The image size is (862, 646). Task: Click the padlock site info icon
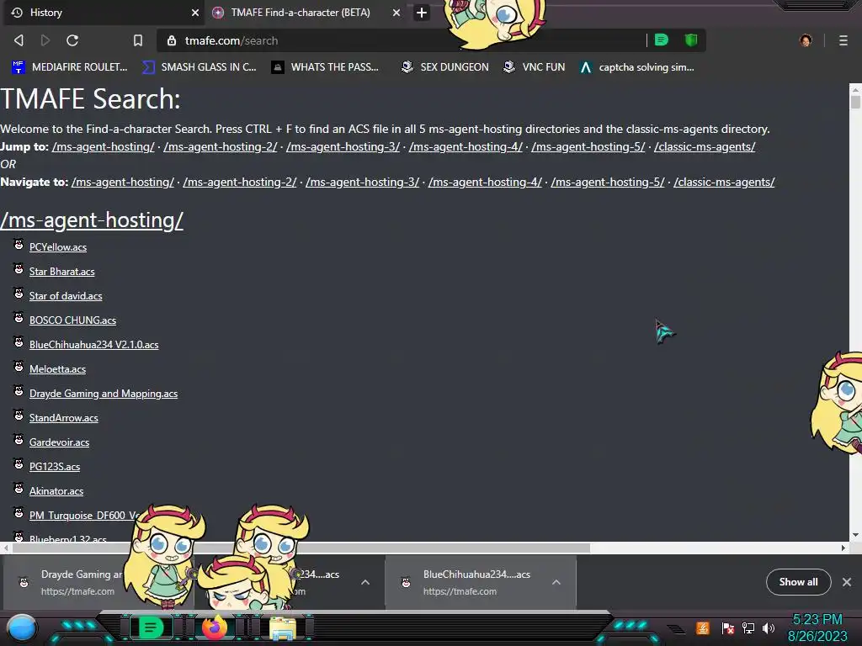pyautogui.click(x=172, y=40)
